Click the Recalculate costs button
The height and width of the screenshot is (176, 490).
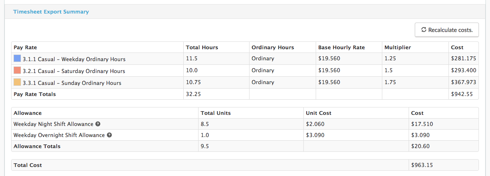coord(446,30)
